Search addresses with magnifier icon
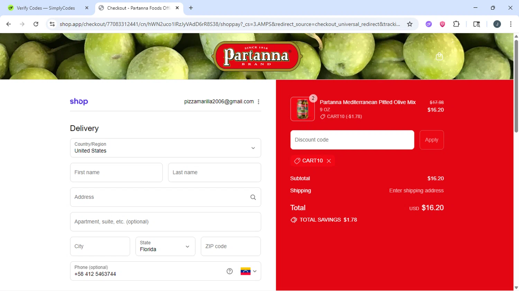519x291 pixels. click(253, 197)
